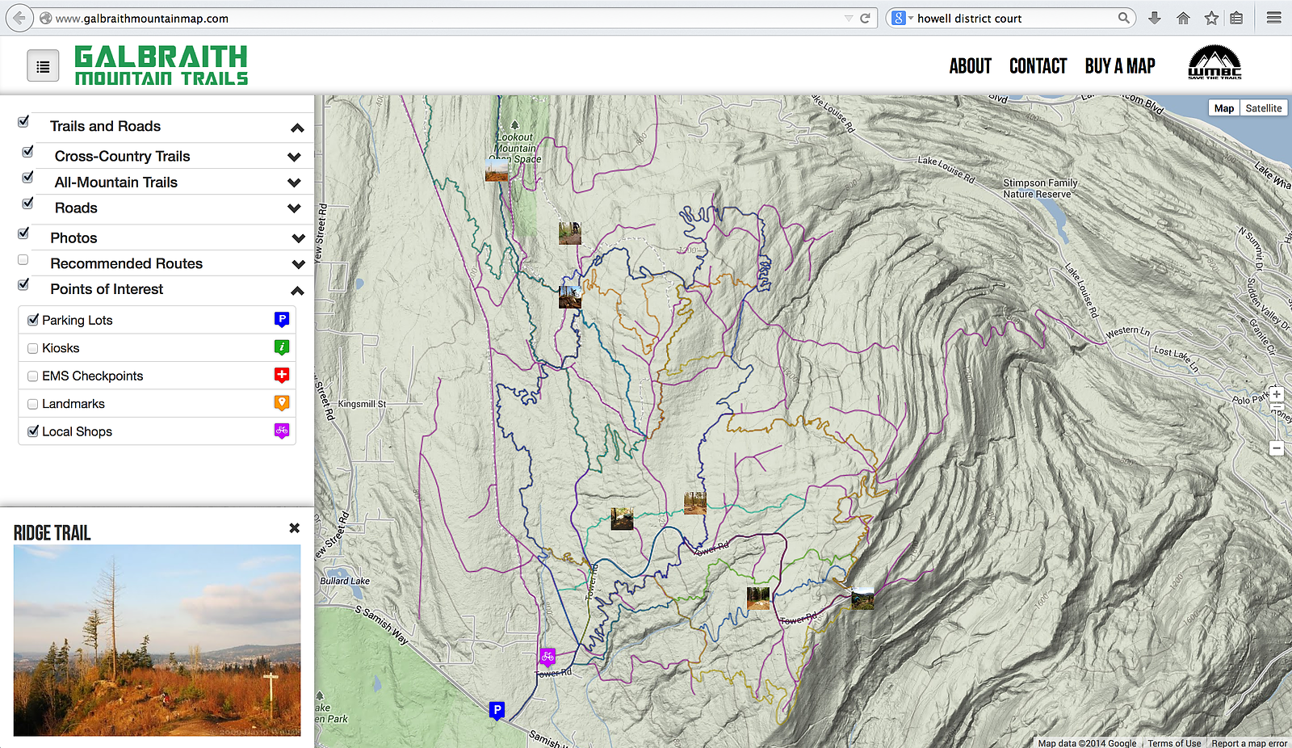Expand the Recommended Routes section
The height and width of the screenshot is (748, 1292).
coord(298,264)
